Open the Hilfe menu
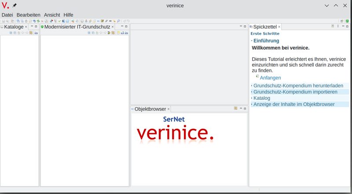The width and height of the screenshot is (352, 194). pyautogui.click(x=68, y=15)
